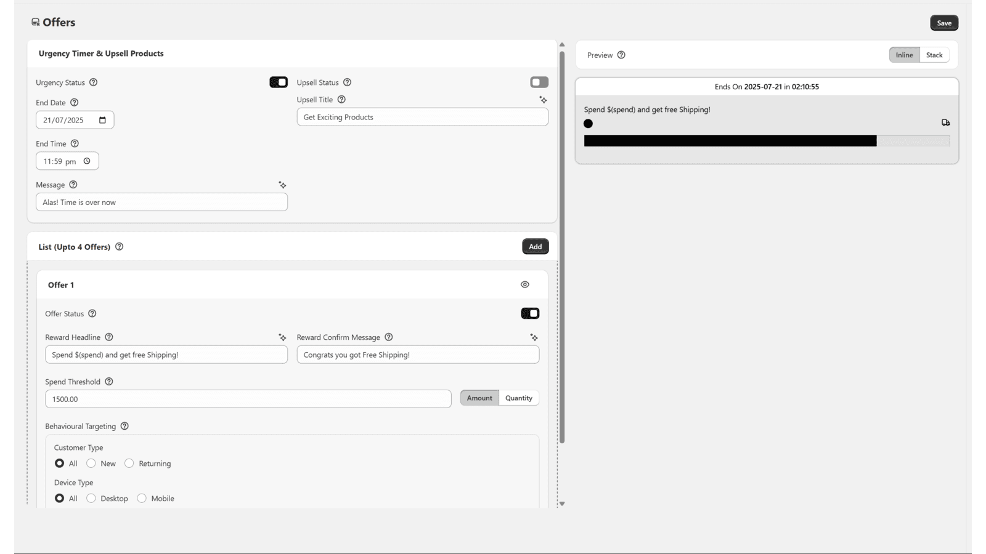Viewport: 986px width, 554px height.
Task: Click the help icon beside Preview
Action: [x=621, y=55]
